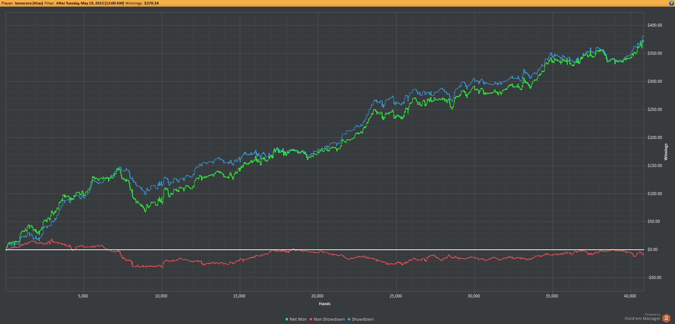Viewport: 675px width, 324px height.
Task: Toggle the Net Won legend label
Action: pyautogui.click(x=298, y=319)
